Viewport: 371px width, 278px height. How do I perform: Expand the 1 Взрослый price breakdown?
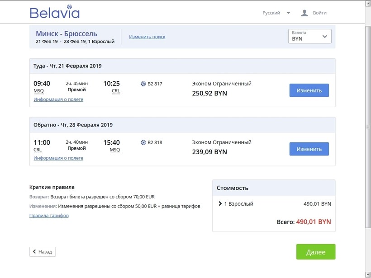[220, 204]
